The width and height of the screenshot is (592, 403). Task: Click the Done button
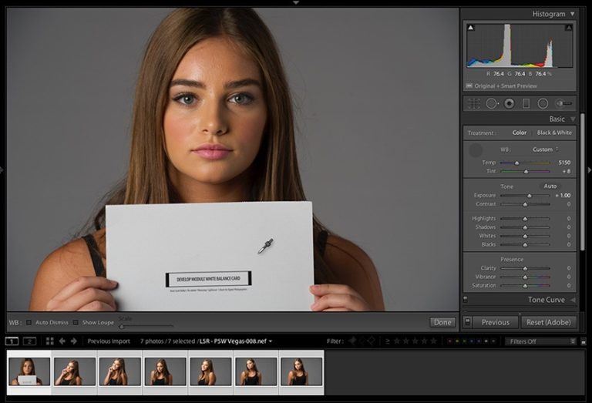[x=442, y=322]
